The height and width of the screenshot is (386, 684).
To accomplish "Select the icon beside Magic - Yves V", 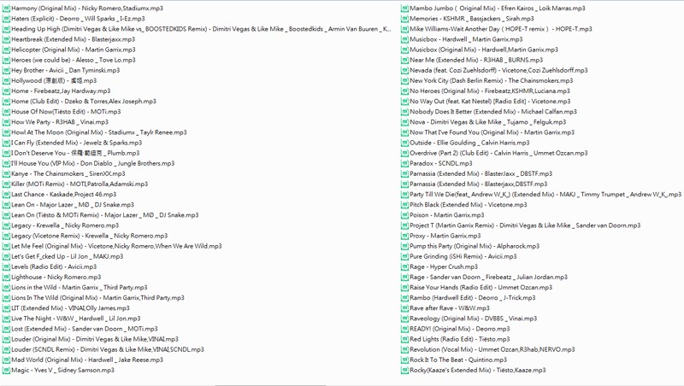I will (x=5, y=371).
